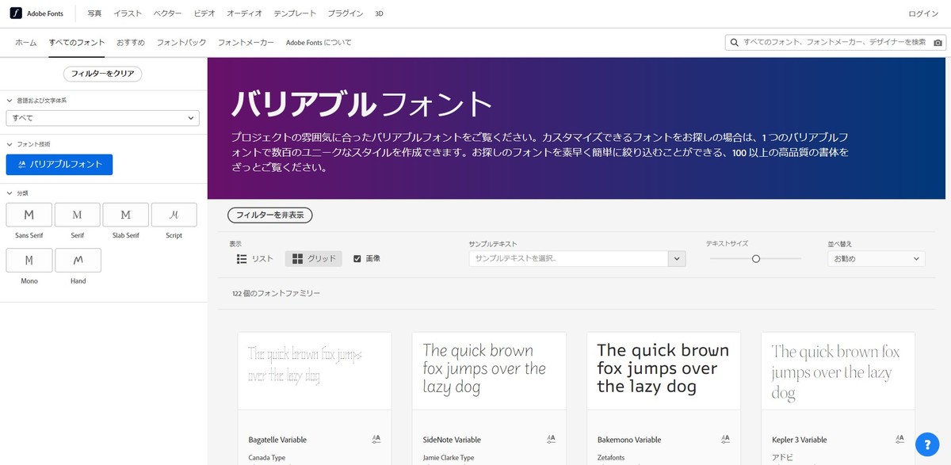Click the variable font icon on Bakemono Variable
This screenshot has width=951, height=465.
[724, 439]
